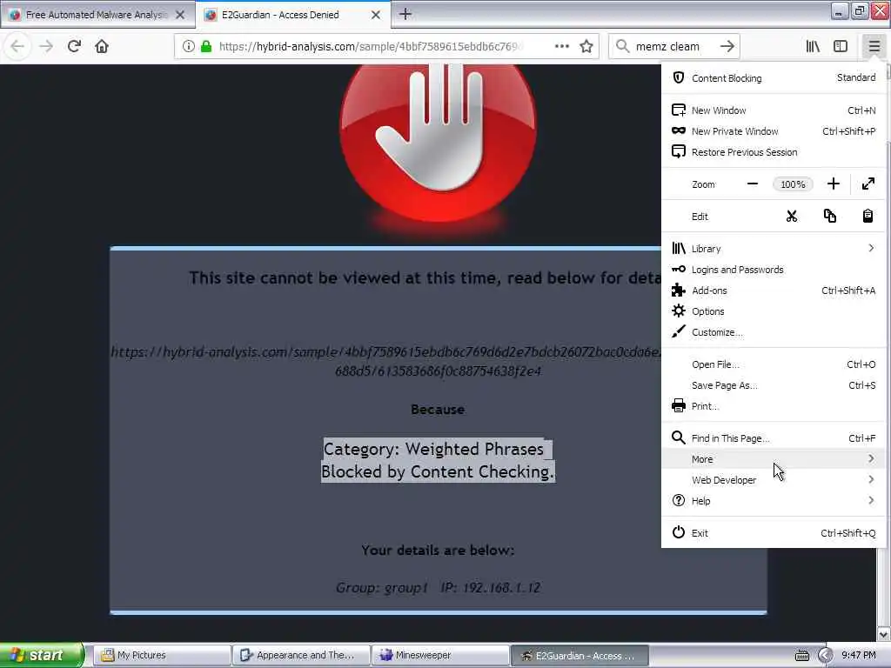This screenshot has width=891, height=668.
Task: Click page scrollbar down arrow
Action: pos(884,634)
